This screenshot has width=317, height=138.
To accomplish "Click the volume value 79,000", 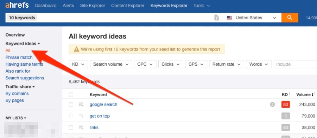I will [308, 116].
